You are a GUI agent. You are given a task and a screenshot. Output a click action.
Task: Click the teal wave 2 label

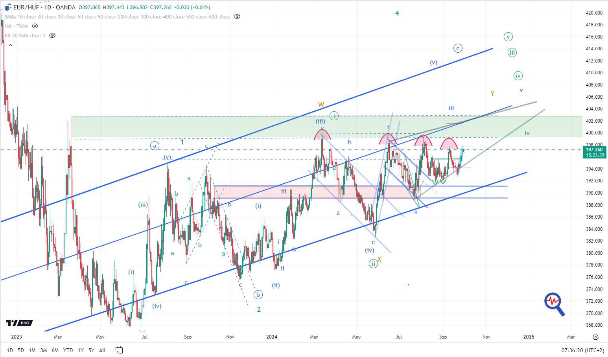coord(259,309)
